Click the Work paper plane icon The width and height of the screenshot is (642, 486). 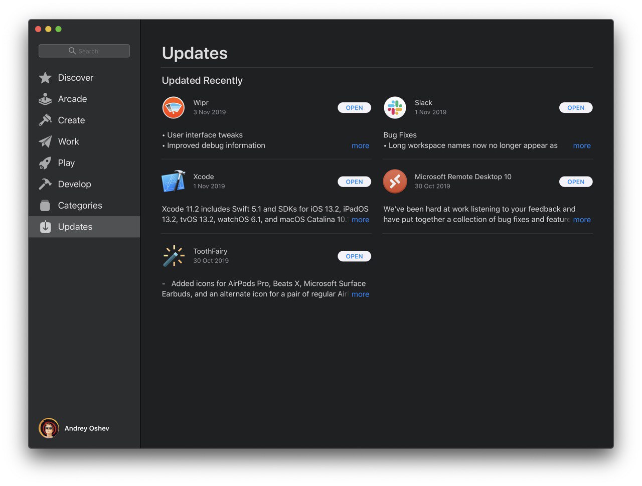click(x=45, y=141)
